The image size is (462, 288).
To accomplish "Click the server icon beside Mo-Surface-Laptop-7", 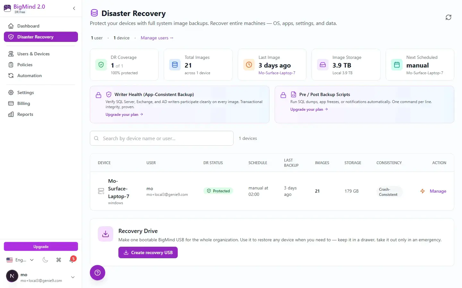I will coord(101,191).
